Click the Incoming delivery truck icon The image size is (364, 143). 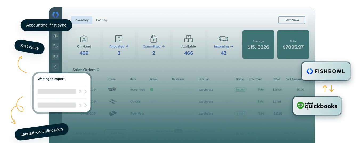pos(223,39)
